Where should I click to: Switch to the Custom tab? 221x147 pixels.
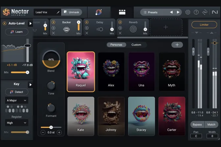pyautogui.click(x=136, y=45)
